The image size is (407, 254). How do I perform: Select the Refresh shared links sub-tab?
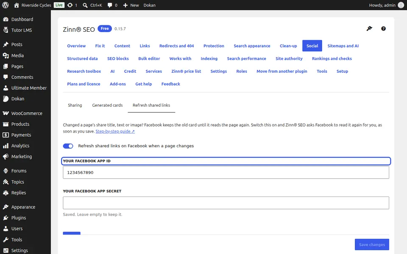151,105
